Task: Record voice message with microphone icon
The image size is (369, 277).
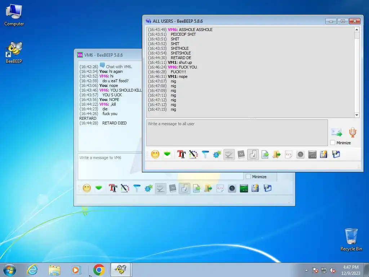Action: [x=352, y=132]
